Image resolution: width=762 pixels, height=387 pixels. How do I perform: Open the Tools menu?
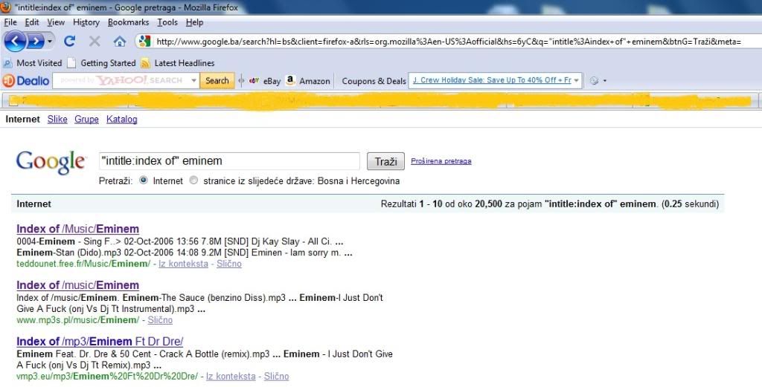tap(167, 22)
